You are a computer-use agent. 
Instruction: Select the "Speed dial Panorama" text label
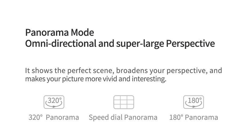tap(123, 117)
